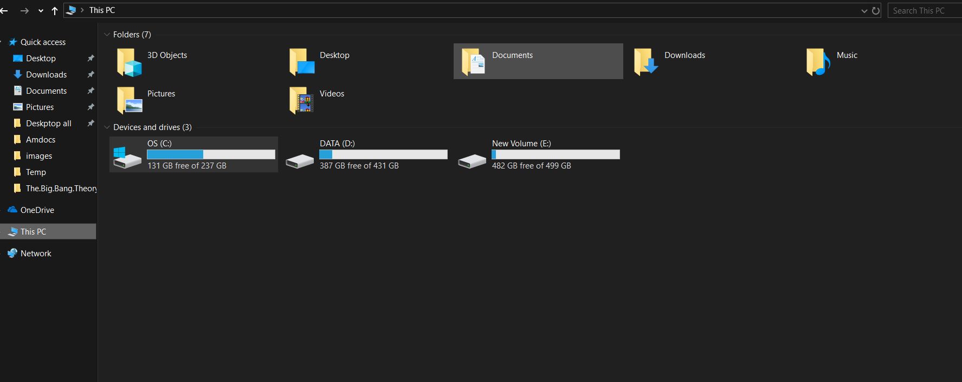962x382 pixels.
Task: Open the Desktop folder icon in Folders
Action: point(301,62)
